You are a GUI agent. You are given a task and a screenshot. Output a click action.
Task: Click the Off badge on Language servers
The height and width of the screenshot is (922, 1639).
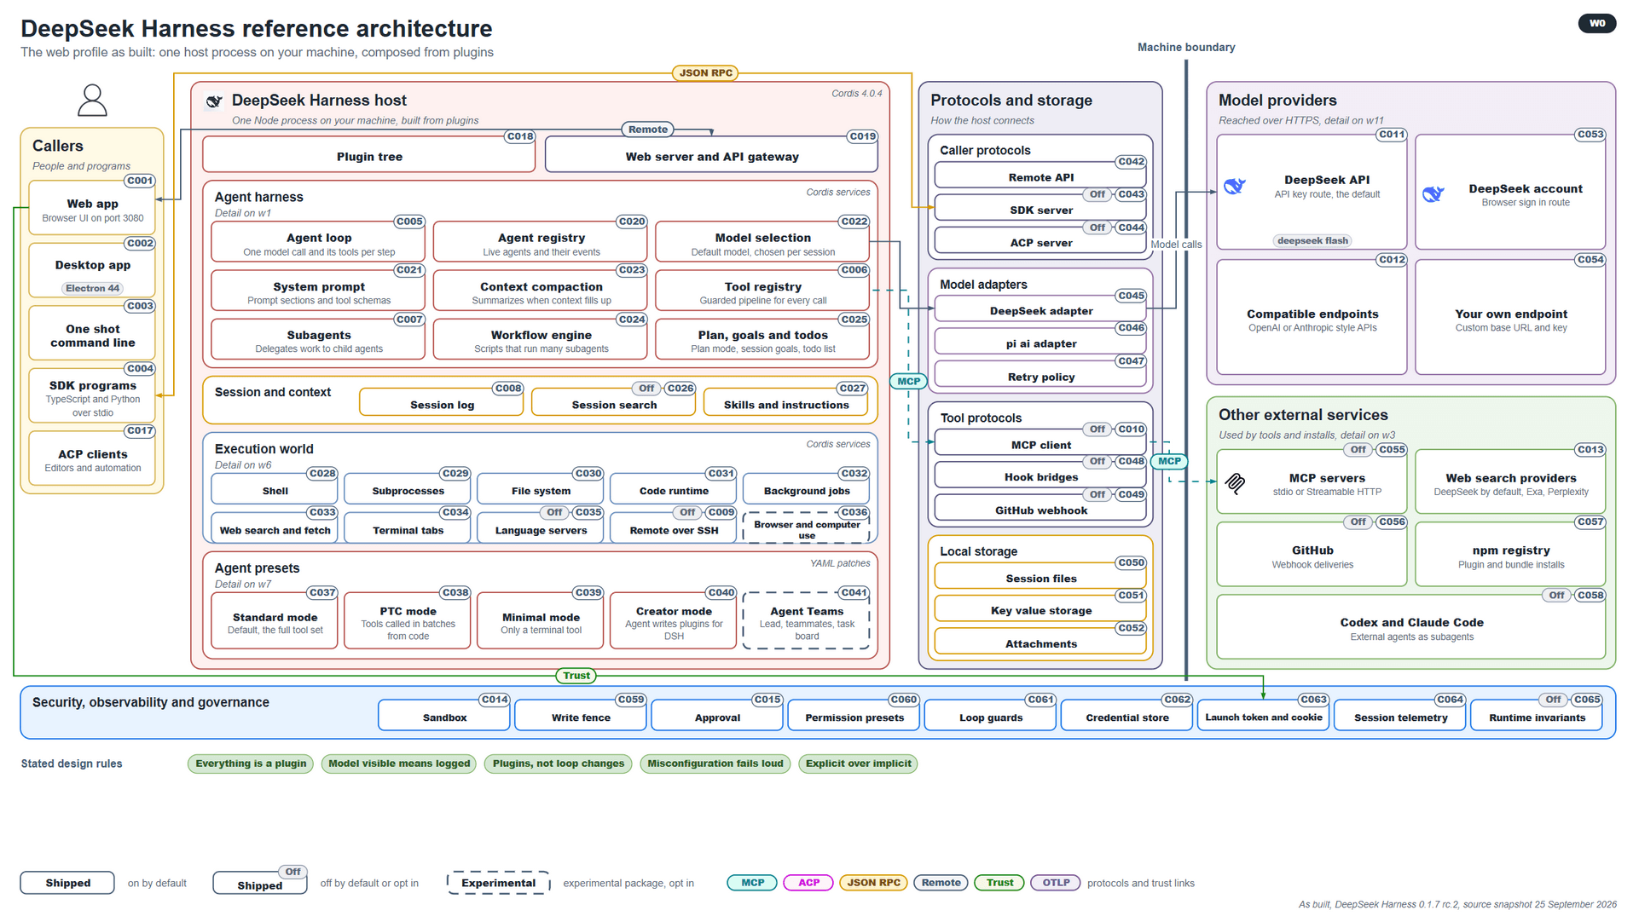click(x=554, y=513)
